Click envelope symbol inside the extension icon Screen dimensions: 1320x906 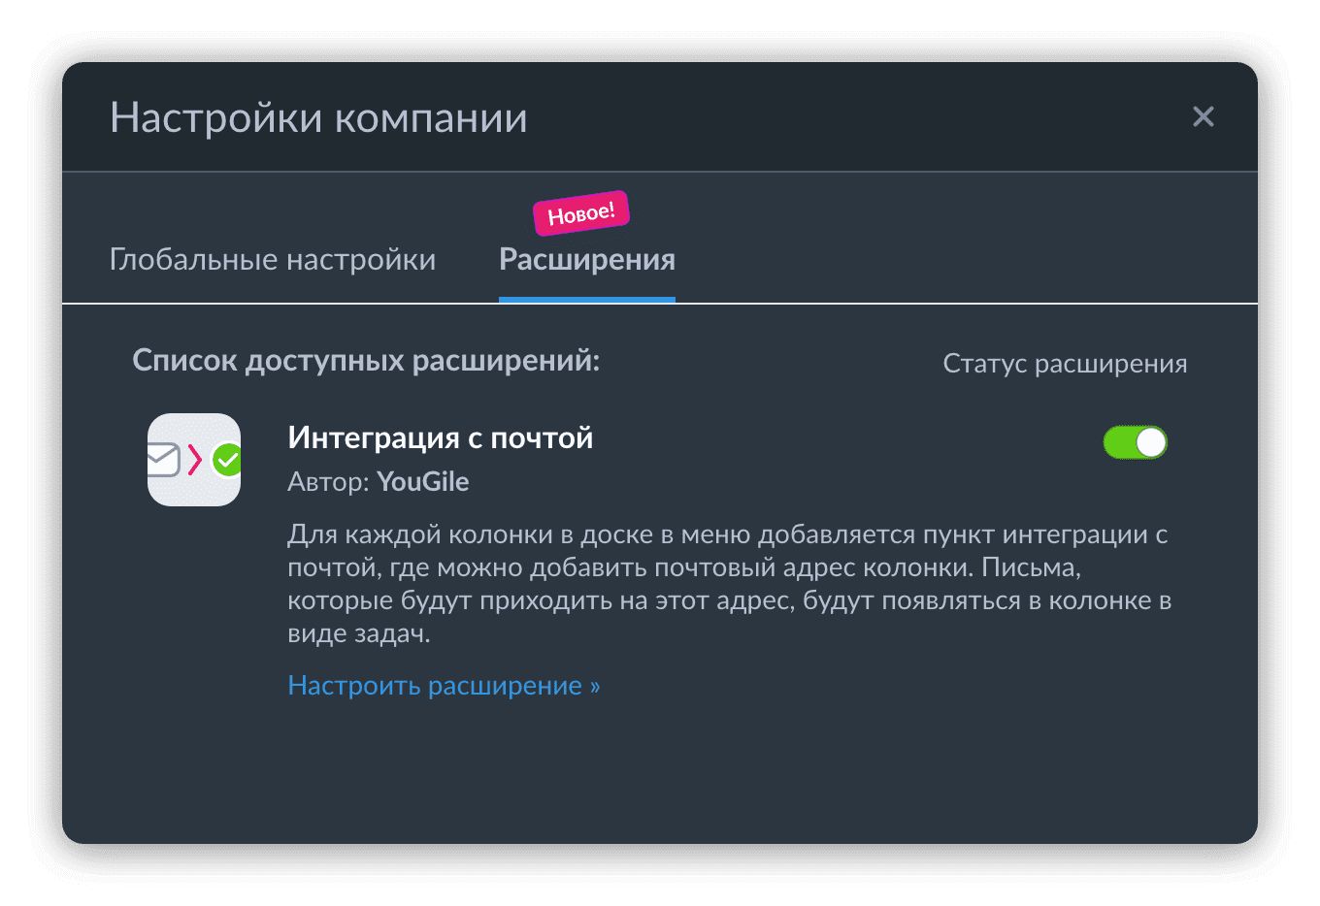point(163,460)
